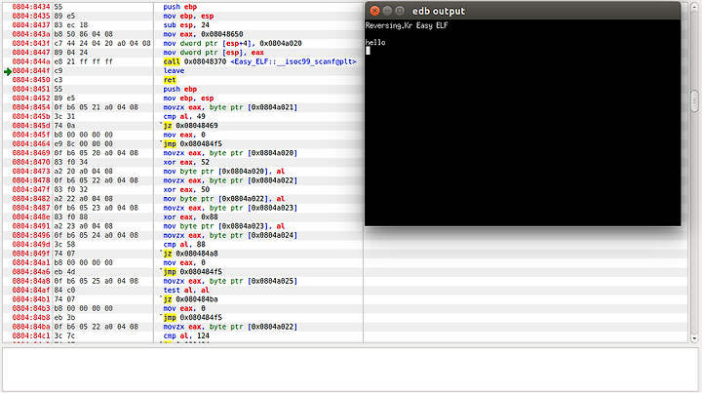Select the sub esp, 24 instruction

pyautogui.click(x=186, y=25)
